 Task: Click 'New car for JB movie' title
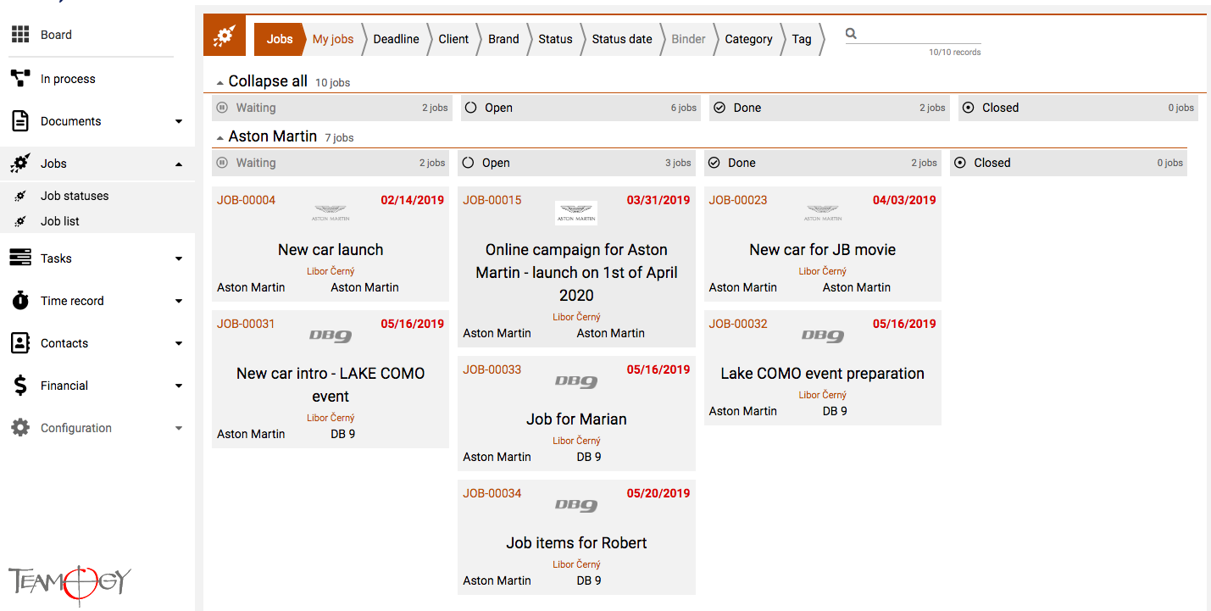[x=822, y=250]
